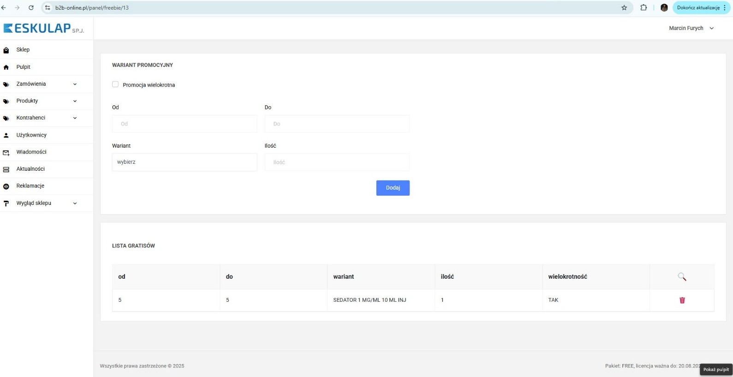Enable the Promocja wielokrotna checkbox
733x377 pixels.
[x=115, y=84]
